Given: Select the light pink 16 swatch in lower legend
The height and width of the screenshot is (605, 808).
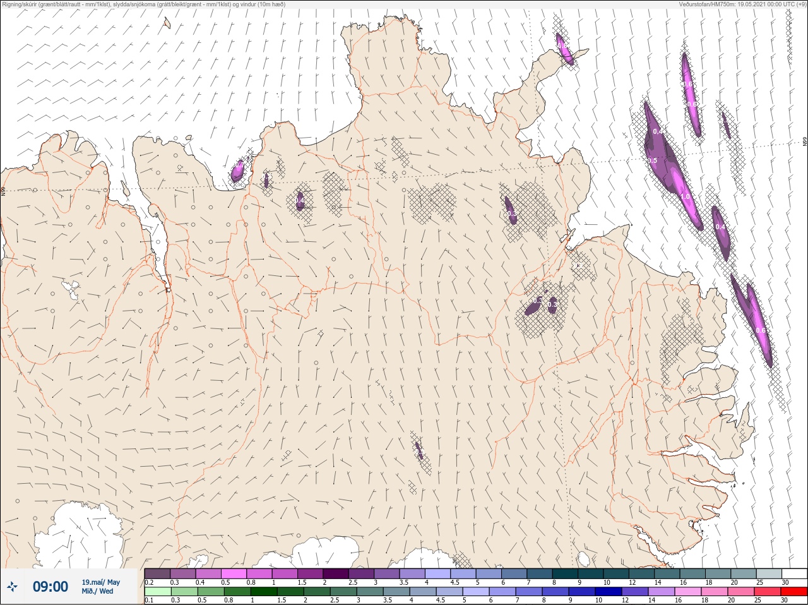Looking at the screenshot, I should [689, 592].
